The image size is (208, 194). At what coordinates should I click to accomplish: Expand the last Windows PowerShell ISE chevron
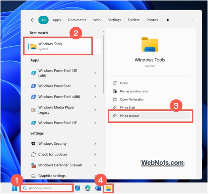click(95, 123)
